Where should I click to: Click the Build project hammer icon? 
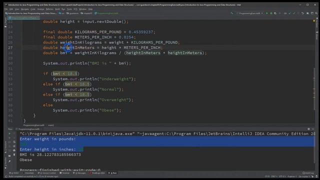click(231, 13)
